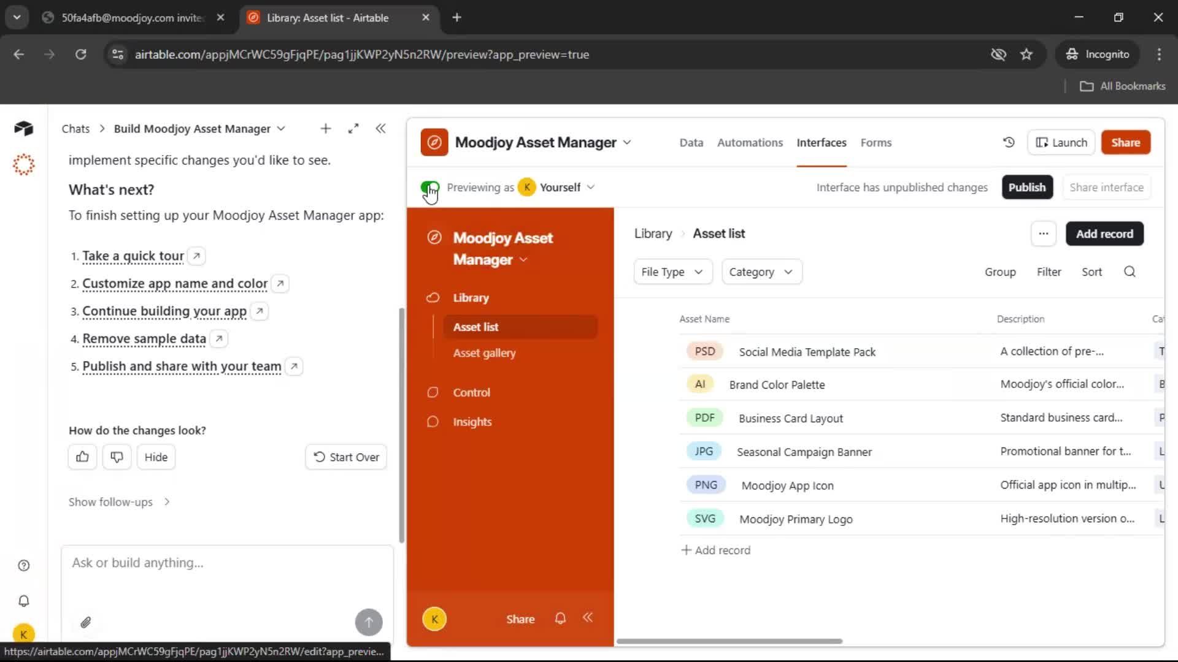
Task: Click the yellow K account avatar in left rail
Action: tap(24, 634)
